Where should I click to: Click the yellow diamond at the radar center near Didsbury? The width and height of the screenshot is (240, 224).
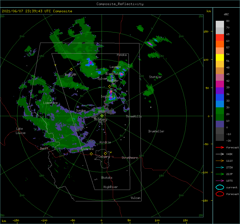[x=102, y=116]
